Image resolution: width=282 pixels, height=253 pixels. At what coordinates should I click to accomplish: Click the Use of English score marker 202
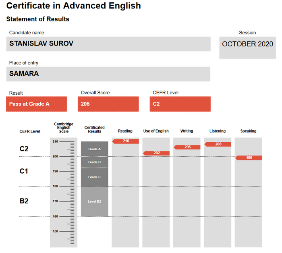(x=156, y=153)
